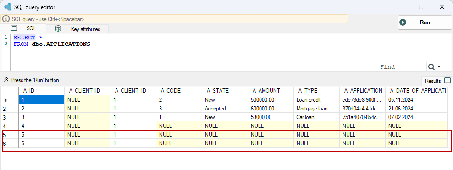Select the row header numbered 4

[10, 126]
